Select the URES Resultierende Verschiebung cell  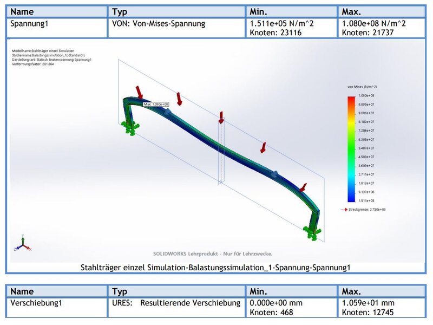pyautogui.click(x=175, y=302)
